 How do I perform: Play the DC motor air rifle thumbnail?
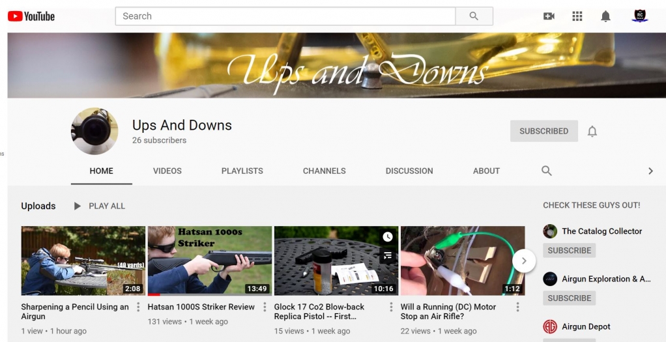pos(463,261)
